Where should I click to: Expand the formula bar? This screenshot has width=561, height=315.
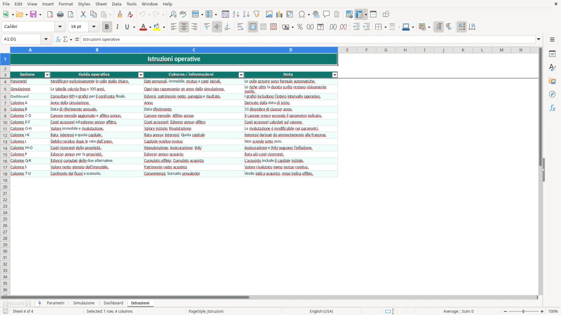coord(539,39)
